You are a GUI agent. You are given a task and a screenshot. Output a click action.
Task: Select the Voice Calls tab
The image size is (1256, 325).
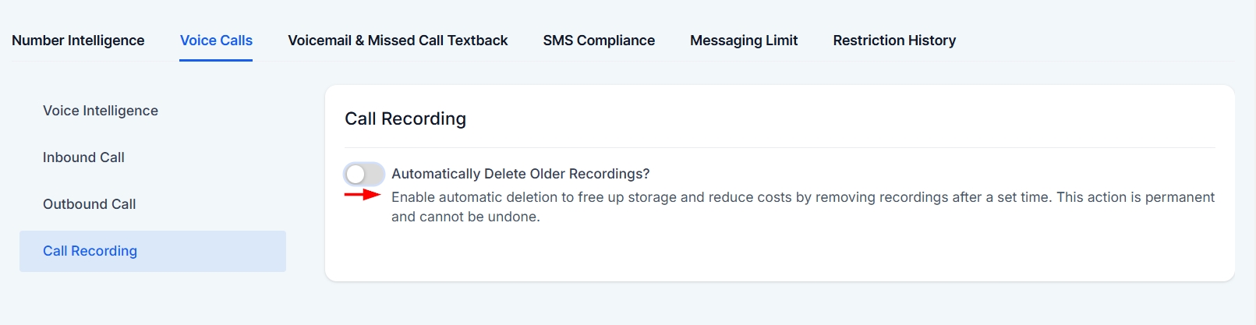coord(216,41)
